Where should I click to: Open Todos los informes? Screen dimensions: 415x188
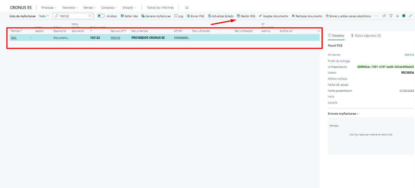point(160,8)
